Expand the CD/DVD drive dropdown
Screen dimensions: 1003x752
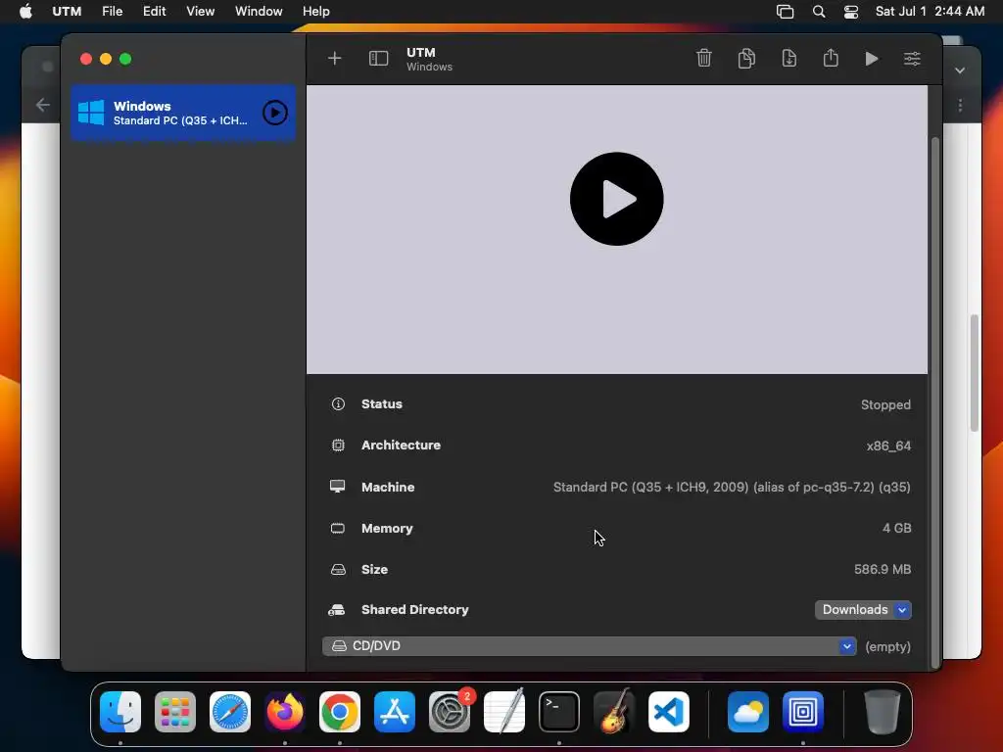[589, 646]
